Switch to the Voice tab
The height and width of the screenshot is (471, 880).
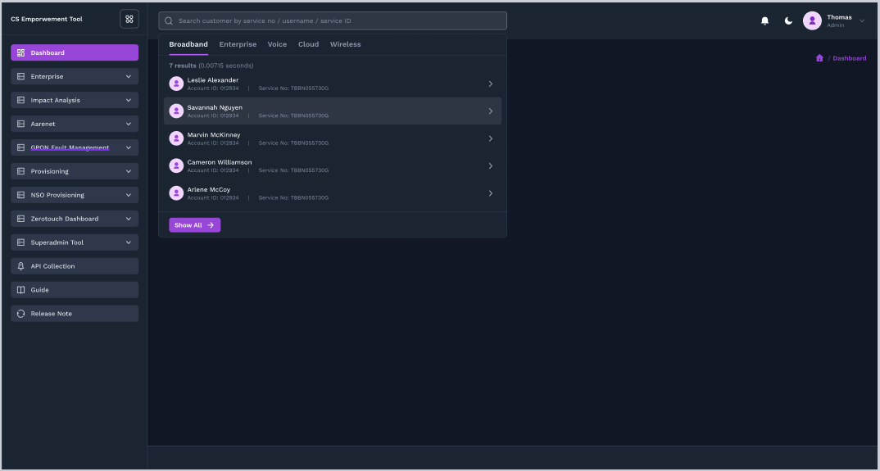point(277,44)
